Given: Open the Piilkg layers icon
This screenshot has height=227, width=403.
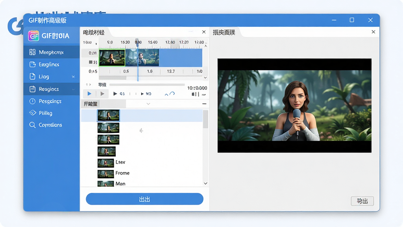Looking at the screenshot, I should [x=33, y=113].
